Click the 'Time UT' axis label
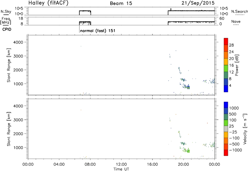The width and height of the screenshot is (248, 171). click(121, 169)
